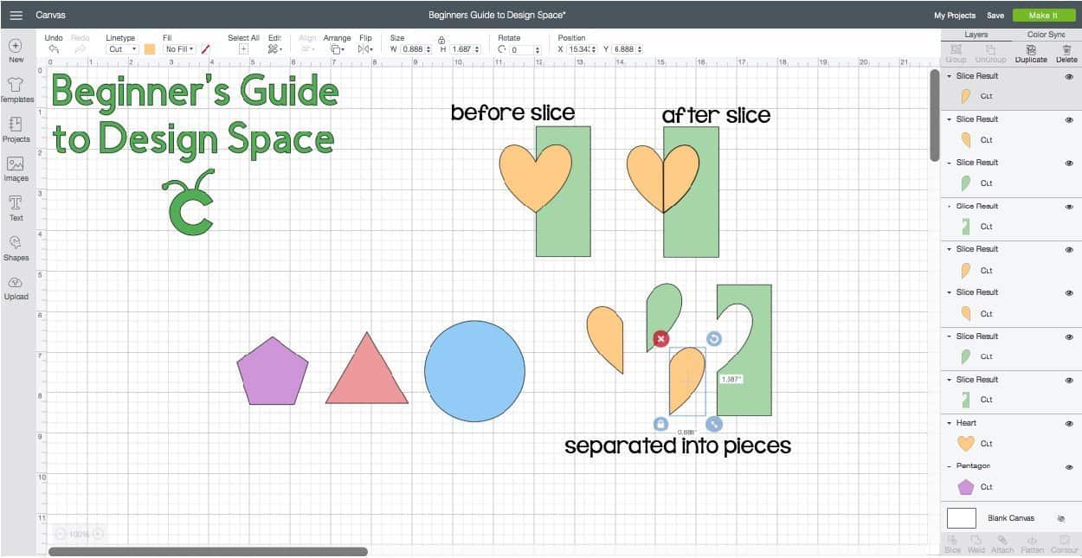
Task: Open the Arrange dropdown
Action: (x=337, y=49)
